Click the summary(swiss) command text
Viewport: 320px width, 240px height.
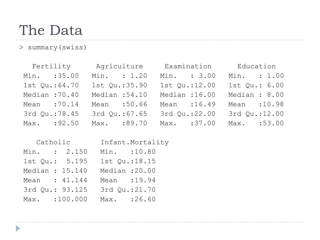coord(57,47)
